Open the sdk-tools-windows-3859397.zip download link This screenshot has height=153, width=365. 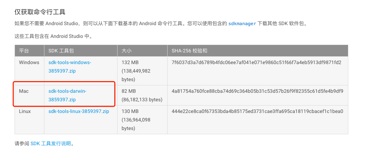tap(70, 67)
